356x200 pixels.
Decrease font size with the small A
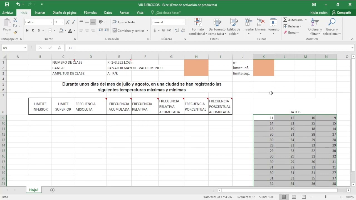tap(73, 22)
